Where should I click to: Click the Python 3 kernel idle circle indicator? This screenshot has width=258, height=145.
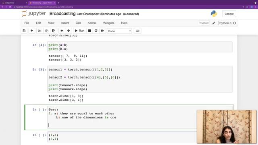[235, 23]
